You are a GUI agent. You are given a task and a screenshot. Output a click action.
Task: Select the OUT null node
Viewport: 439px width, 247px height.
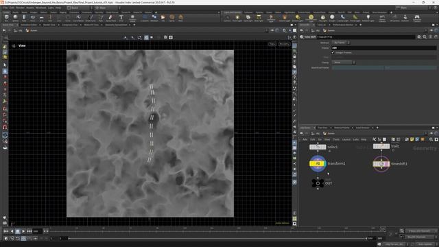tap(318, 183)
